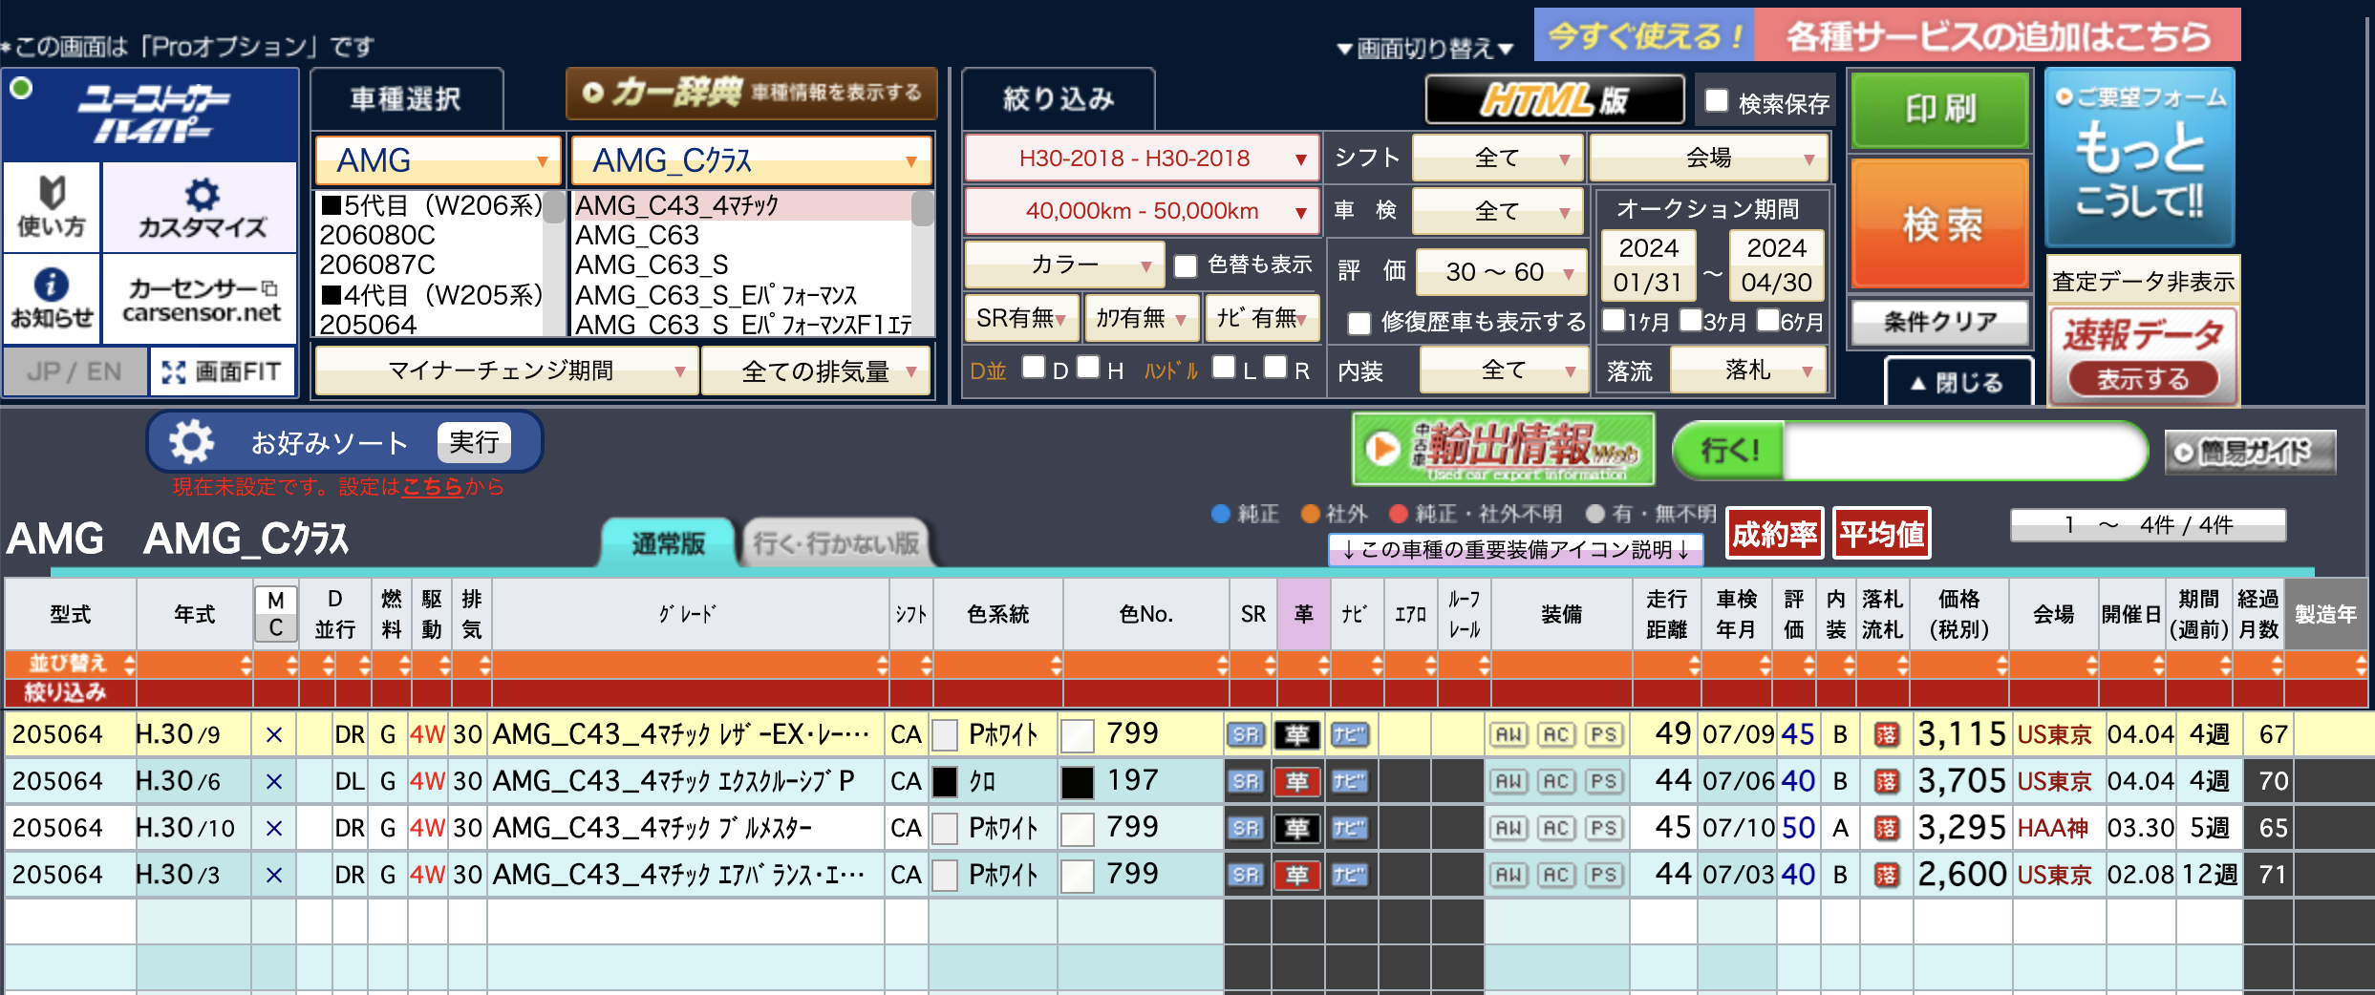Open the カラー dropdown
The width and height of the screenshot is (2375, 995).
click(1064, 265)
